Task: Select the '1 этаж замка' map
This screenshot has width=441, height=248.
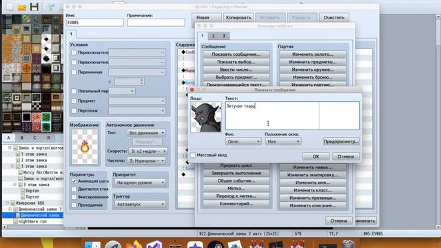Action: pos(34,154)
